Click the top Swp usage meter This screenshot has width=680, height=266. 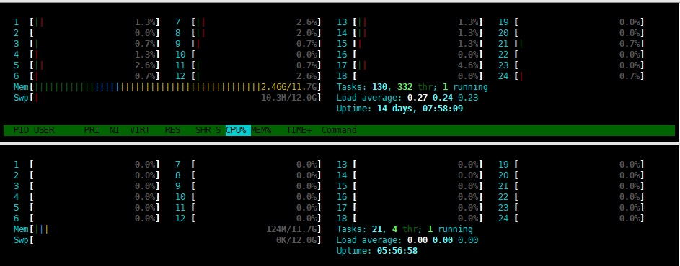(x=167, y=98)
